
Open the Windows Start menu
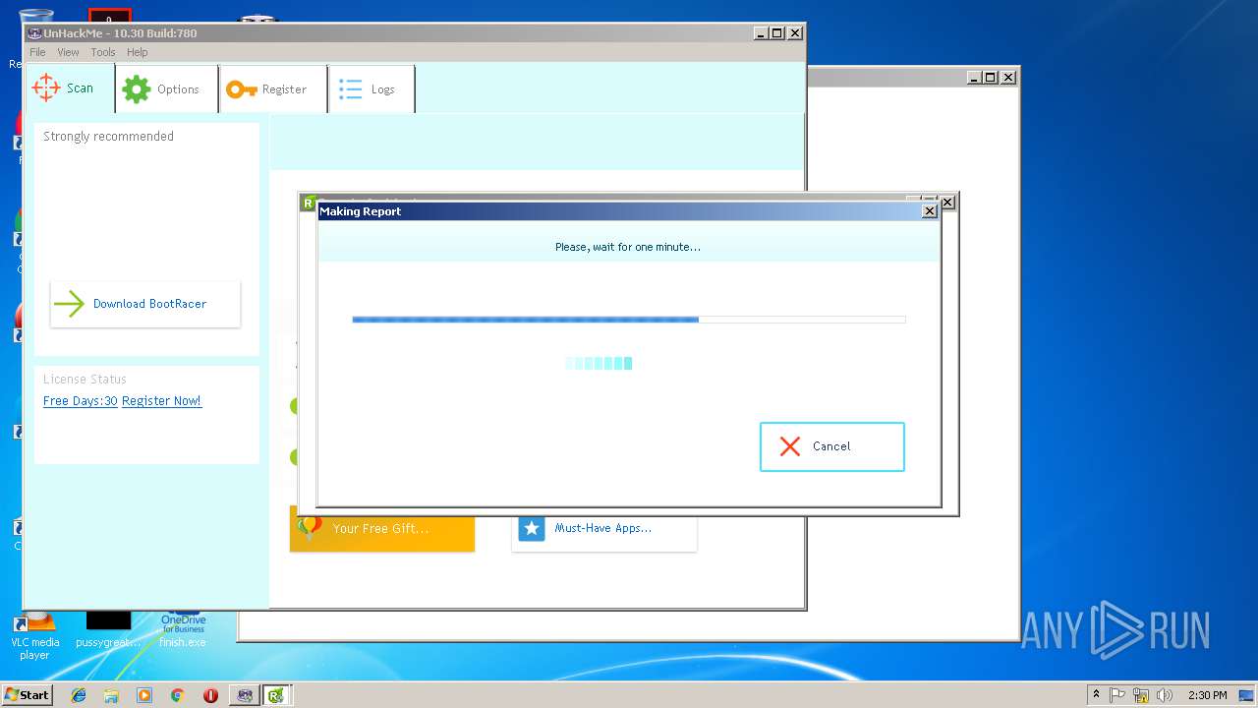point(27,694)
